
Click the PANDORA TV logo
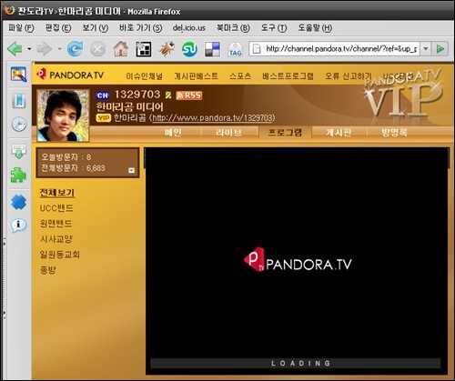70,75
